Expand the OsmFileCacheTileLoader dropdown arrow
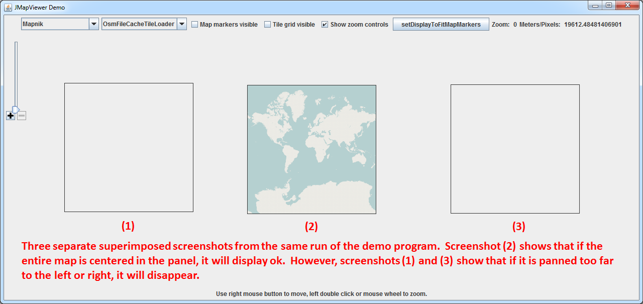This screenshot has width=643, height=304. click(182, 24)
